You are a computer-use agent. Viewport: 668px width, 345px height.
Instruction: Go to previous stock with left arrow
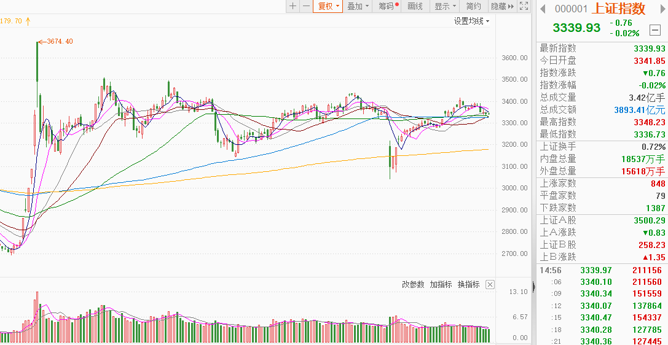[543, 9]
